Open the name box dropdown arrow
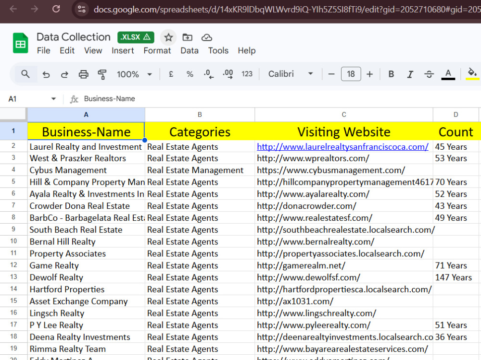 coord(53,98)
